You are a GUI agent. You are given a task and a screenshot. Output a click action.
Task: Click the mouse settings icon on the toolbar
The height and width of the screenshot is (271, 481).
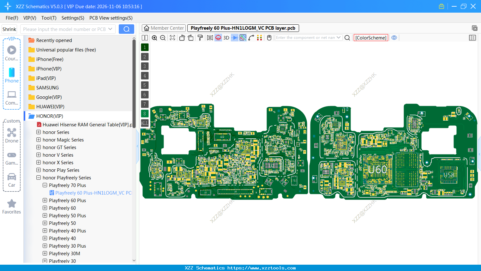point(269,38)
